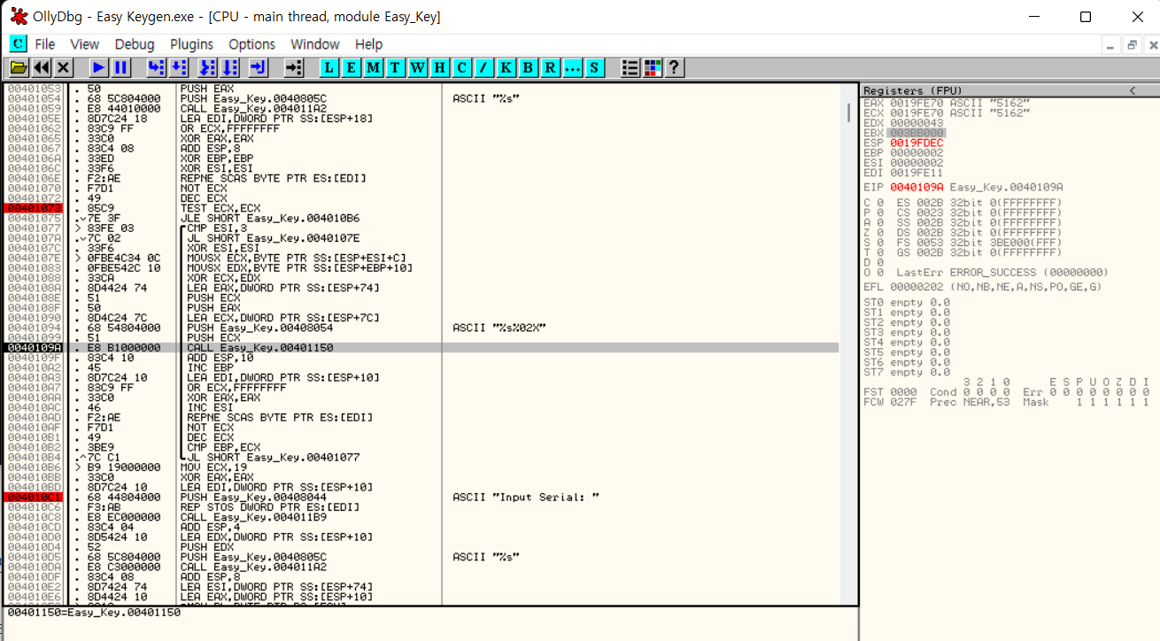
Task: Click the Close program X toolbar icon
Action: pyautogui.click(x=63, y=67)
